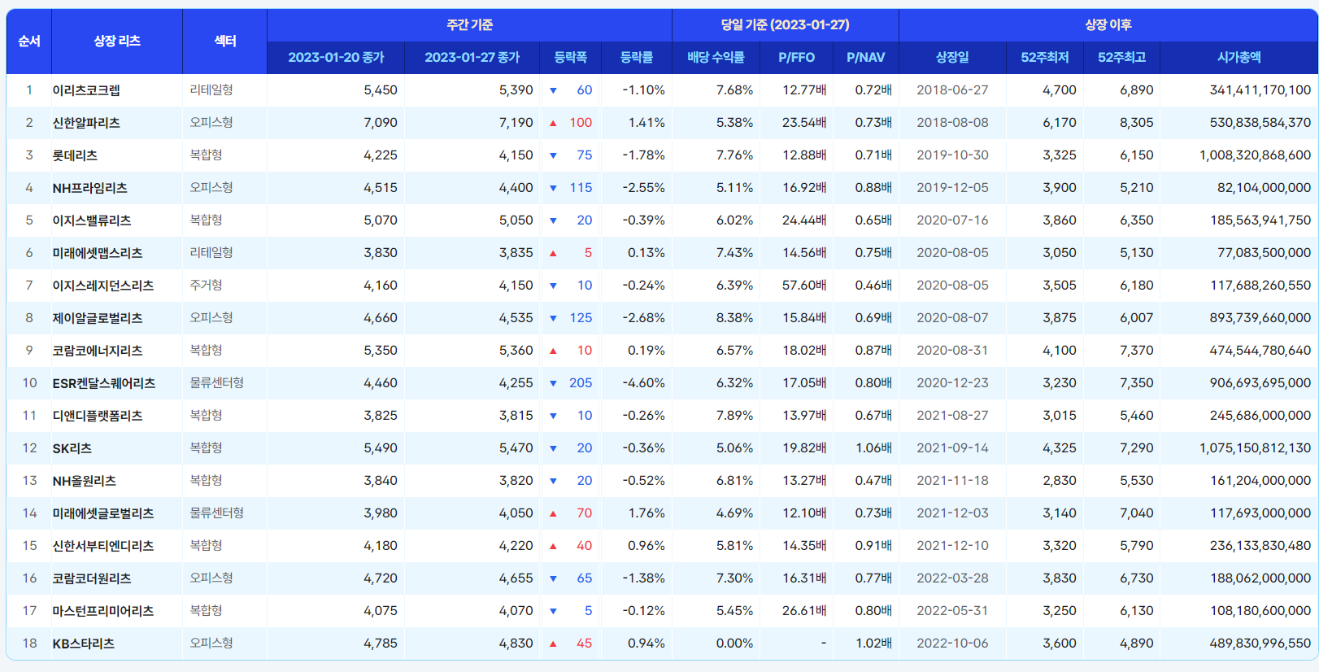Select the 제이알글로벌리츠 REIT name
The image size is (1319, 672).
tap(98, 318)
